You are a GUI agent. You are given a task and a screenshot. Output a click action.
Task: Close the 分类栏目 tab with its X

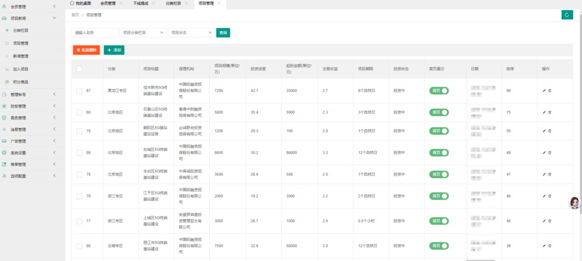pos(186,3)
